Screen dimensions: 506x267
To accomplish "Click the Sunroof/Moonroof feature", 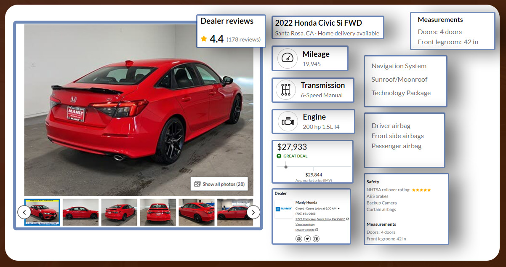I will [399, 80].
